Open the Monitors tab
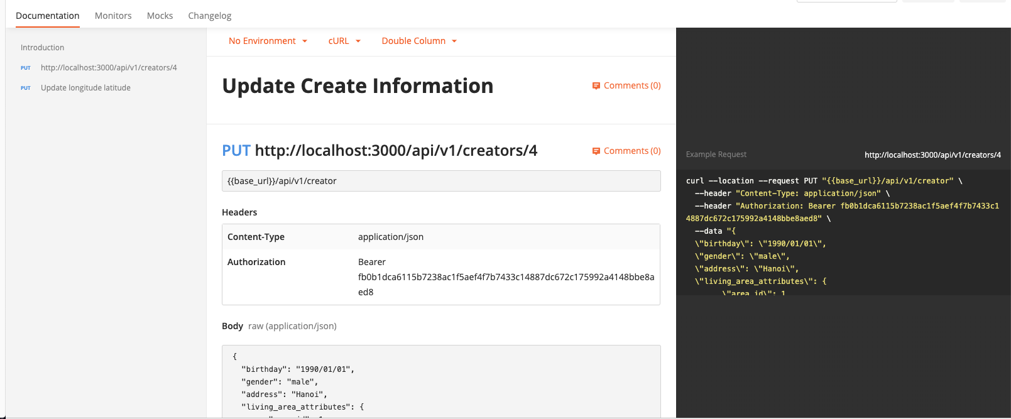1011x419 pixels. click(x=113, y=16)
